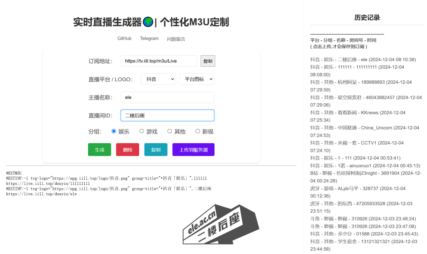The image size is (427, 254).
Task: Select the 影视 group radio button
Action: pos(198,131)
